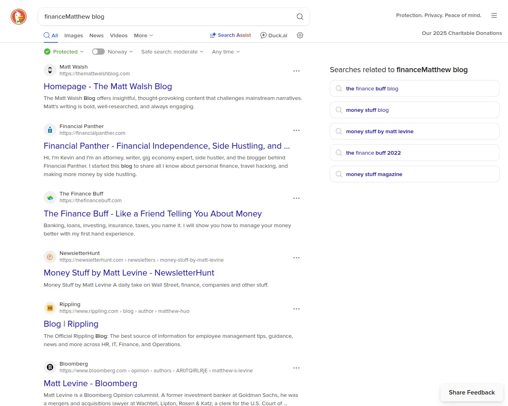Viewport: 508px width, 406px height.
Task: Open The Finance Buff result title link
Action: pyautogui.click(x=153, y=214)
